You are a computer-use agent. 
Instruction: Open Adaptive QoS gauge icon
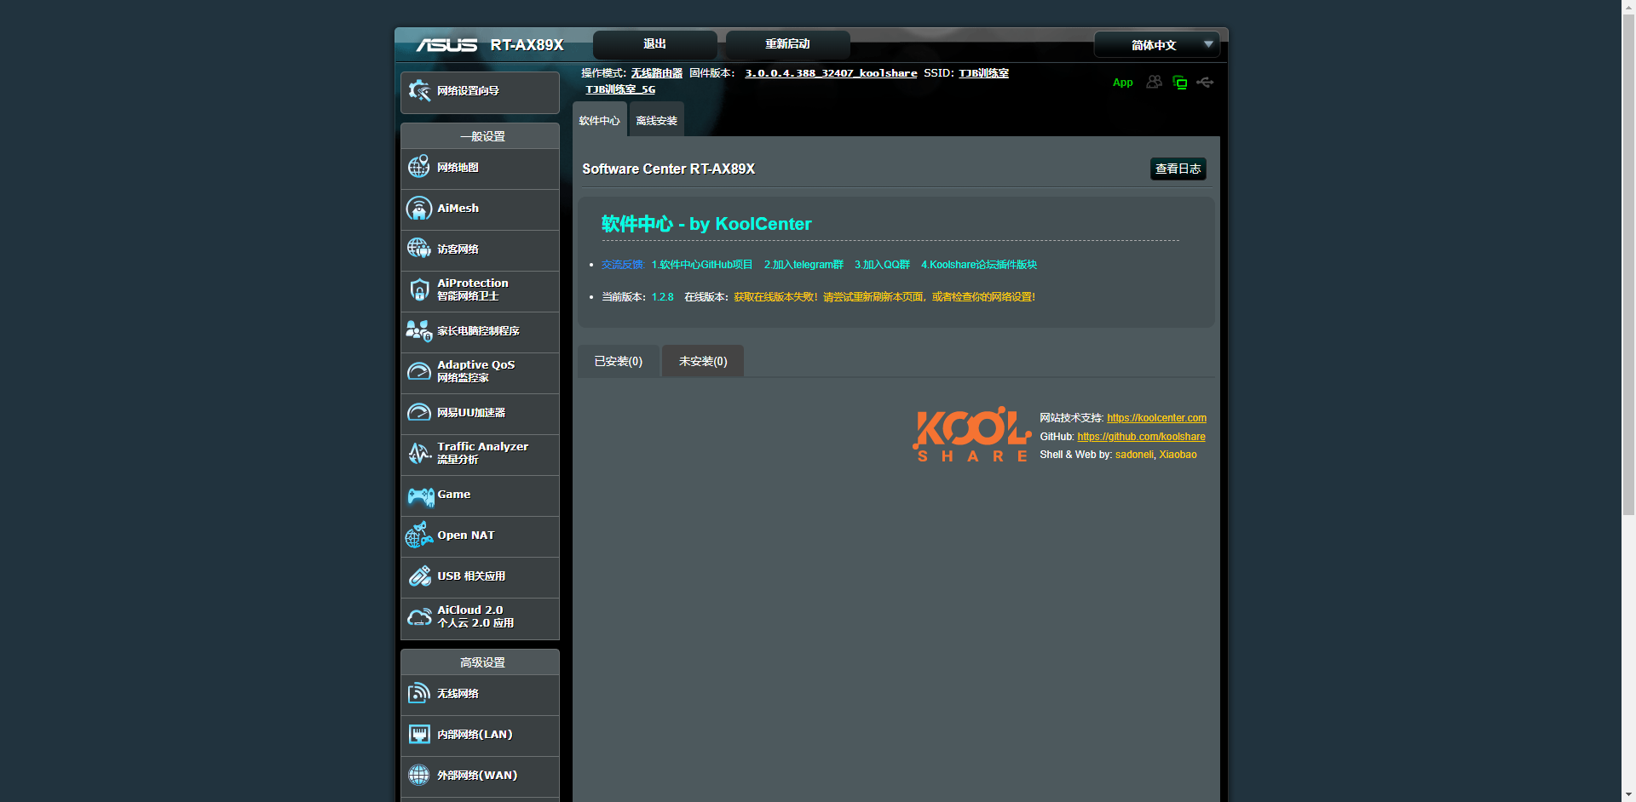pos(418,372)
